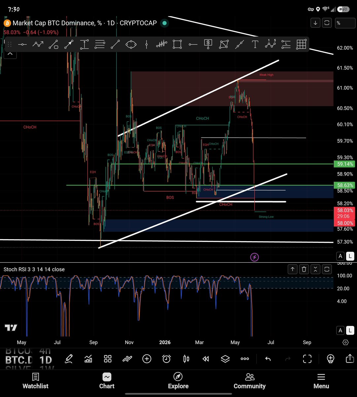Image resolution: width=357 pixels, height=397 pixels.
Task: Open the compare symbols icon
Action: (x=127, y=359)
